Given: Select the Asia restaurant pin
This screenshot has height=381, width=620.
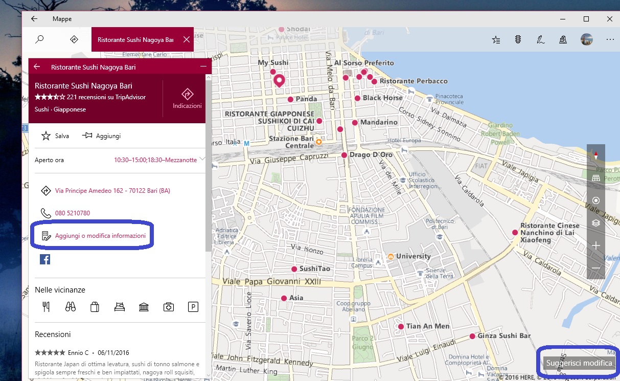Looking at the screenshot, I should click(x=284, y=298).
